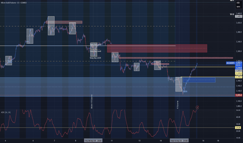Screen dimensions: 243x143
Task: Click the 3,300.0 price axis tick
Action: pos(239,51)
